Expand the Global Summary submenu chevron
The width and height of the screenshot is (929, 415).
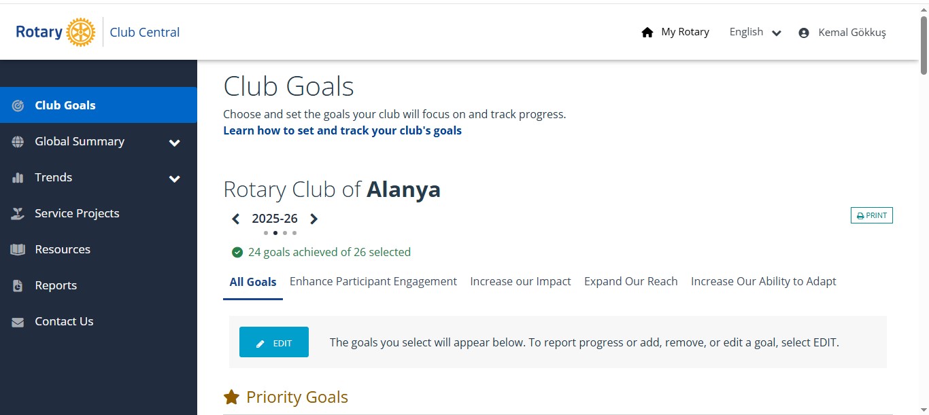(x=175, y=143)
